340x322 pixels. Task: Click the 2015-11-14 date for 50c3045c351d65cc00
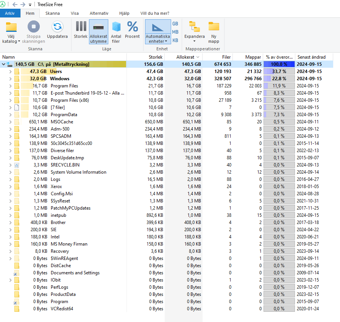[x=308, y=143]
